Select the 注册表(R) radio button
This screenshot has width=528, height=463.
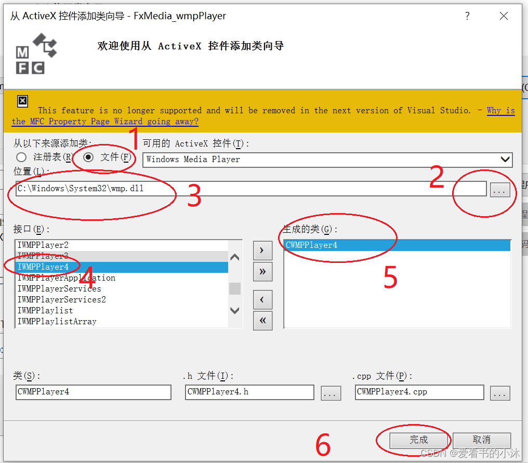click(21, 157)
